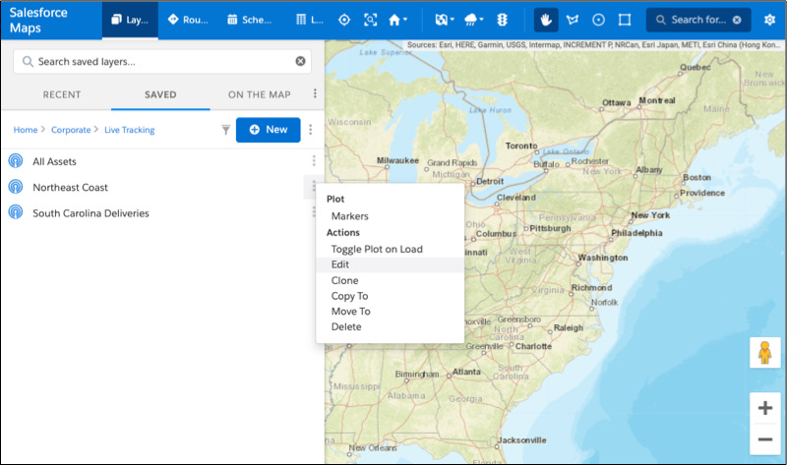Click the settings gear icon

770,20
